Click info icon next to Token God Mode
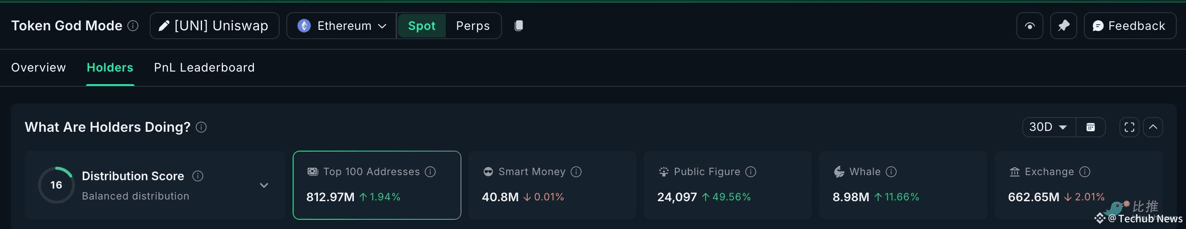Image resolution: width=1186 pixels, height=229 pixels. [x=133, y=26]
